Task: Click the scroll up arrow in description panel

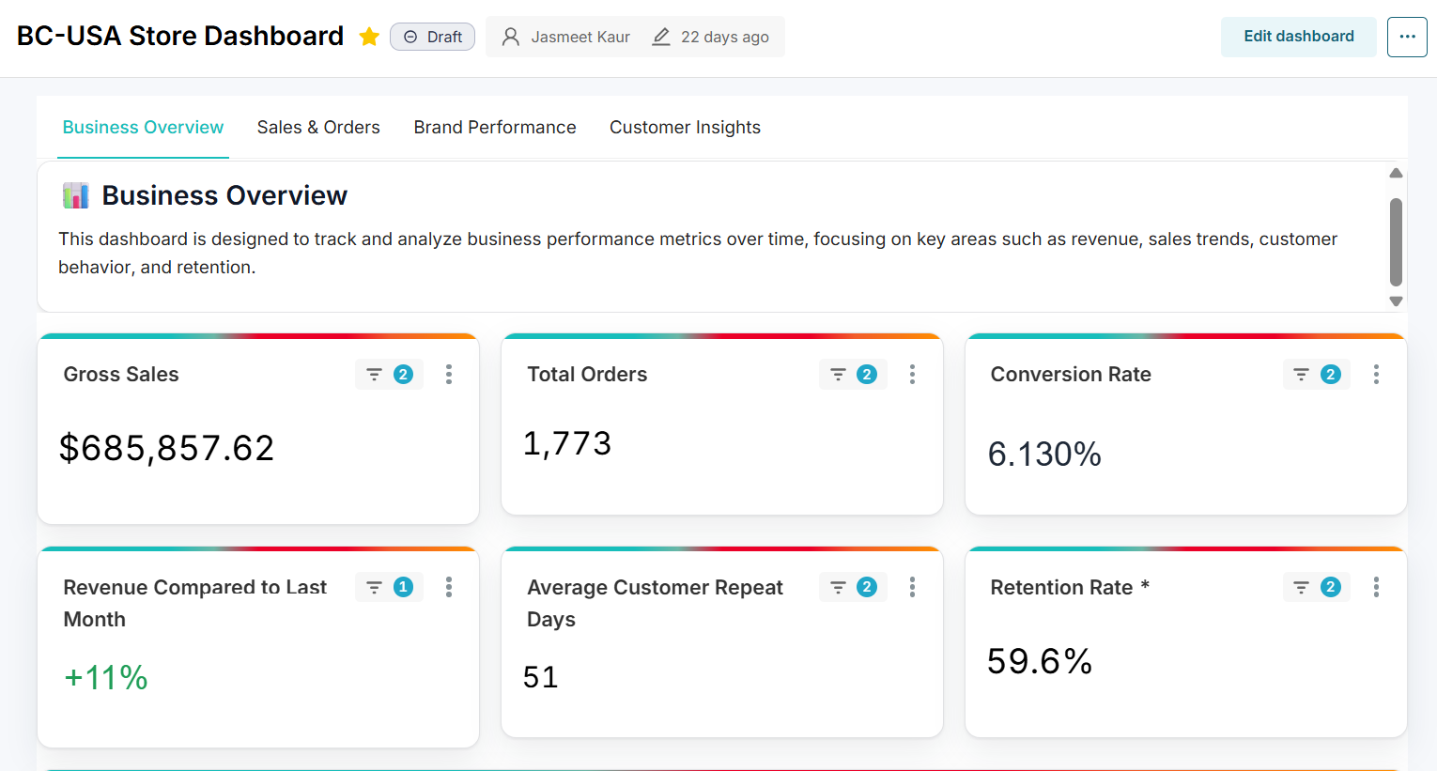Action: pos(1396,173)
